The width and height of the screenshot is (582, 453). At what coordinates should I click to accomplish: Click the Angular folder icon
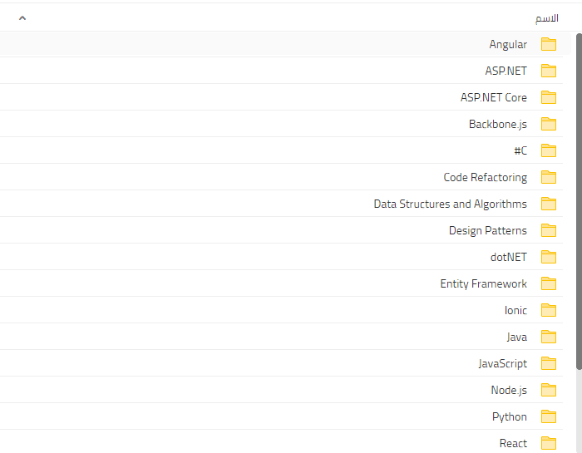[x=549, y=44]
